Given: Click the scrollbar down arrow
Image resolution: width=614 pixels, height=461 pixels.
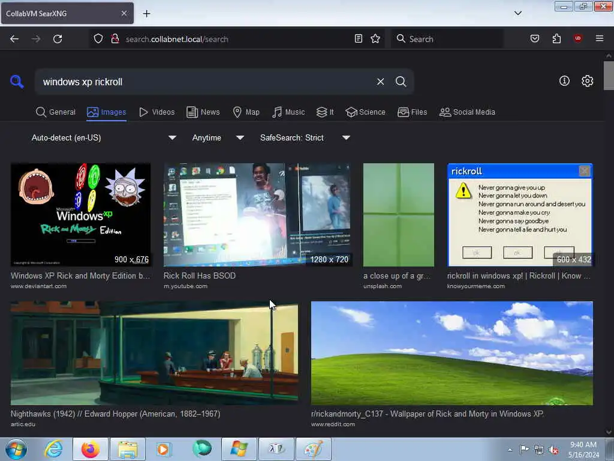Looking at the screenshot, I should pos(609,432).
